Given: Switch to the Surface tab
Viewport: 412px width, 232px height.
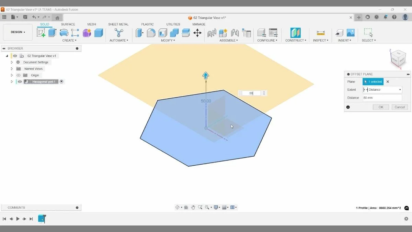Looking at the screenshot, I should [68, 24].
